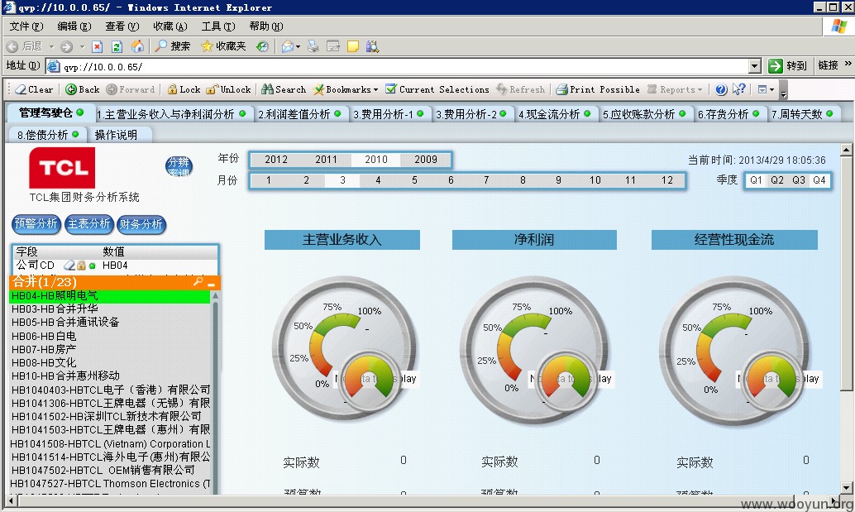Click the eraser icon beside 公司CD
Viewport: 855px width, 512px height.
[x=69, y=266]
